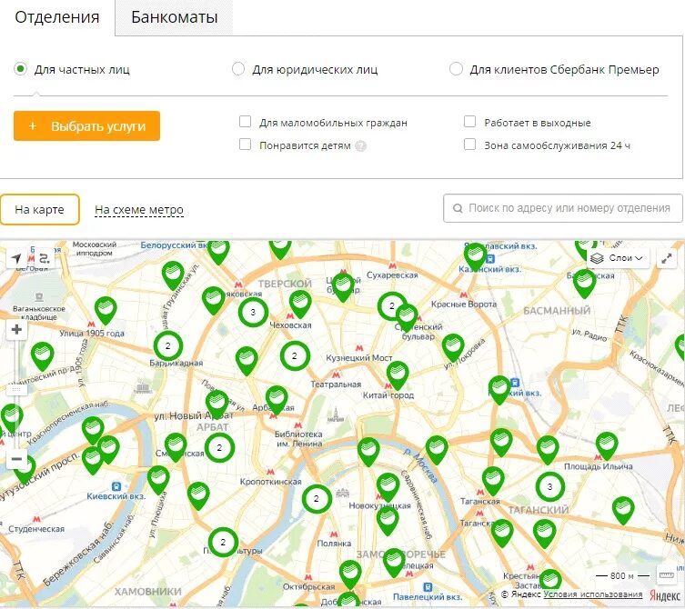Open the Слои layers dropdown

pos(618,258)
